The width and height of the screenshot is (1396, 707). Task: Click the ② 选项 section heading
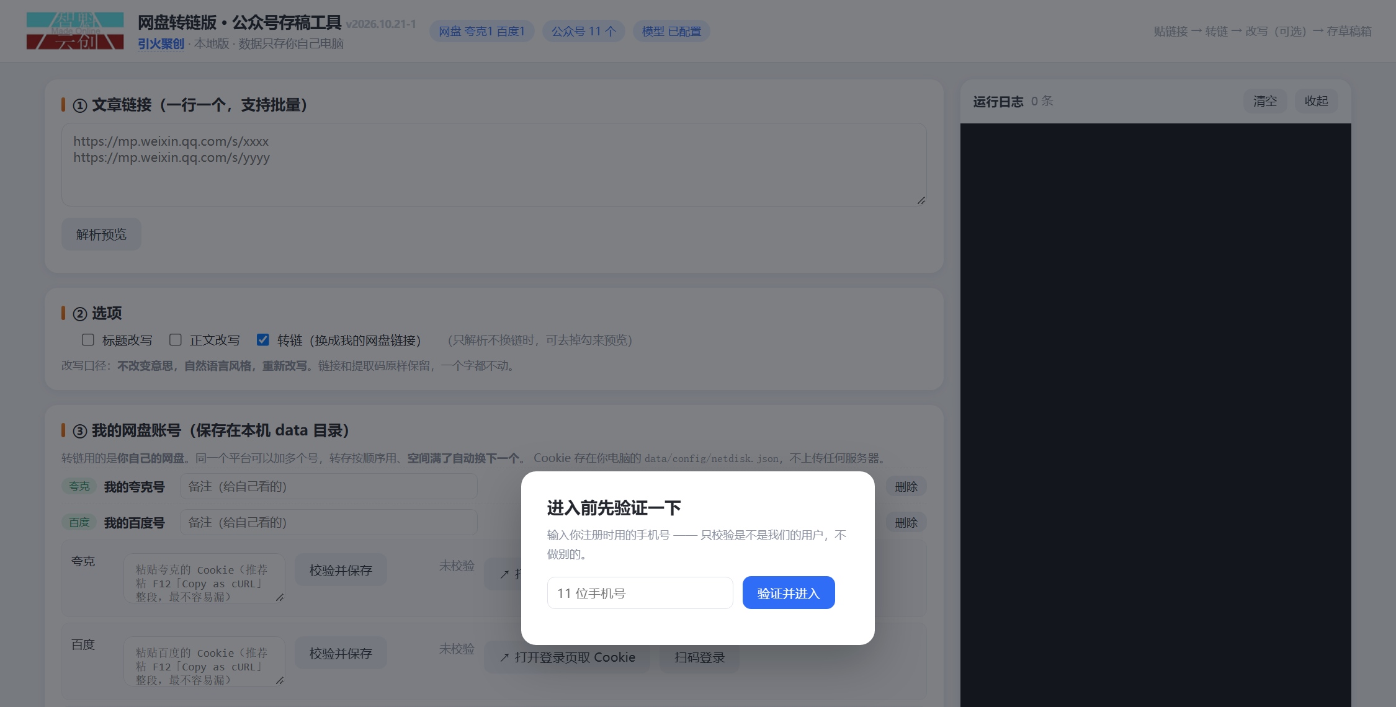97,313
